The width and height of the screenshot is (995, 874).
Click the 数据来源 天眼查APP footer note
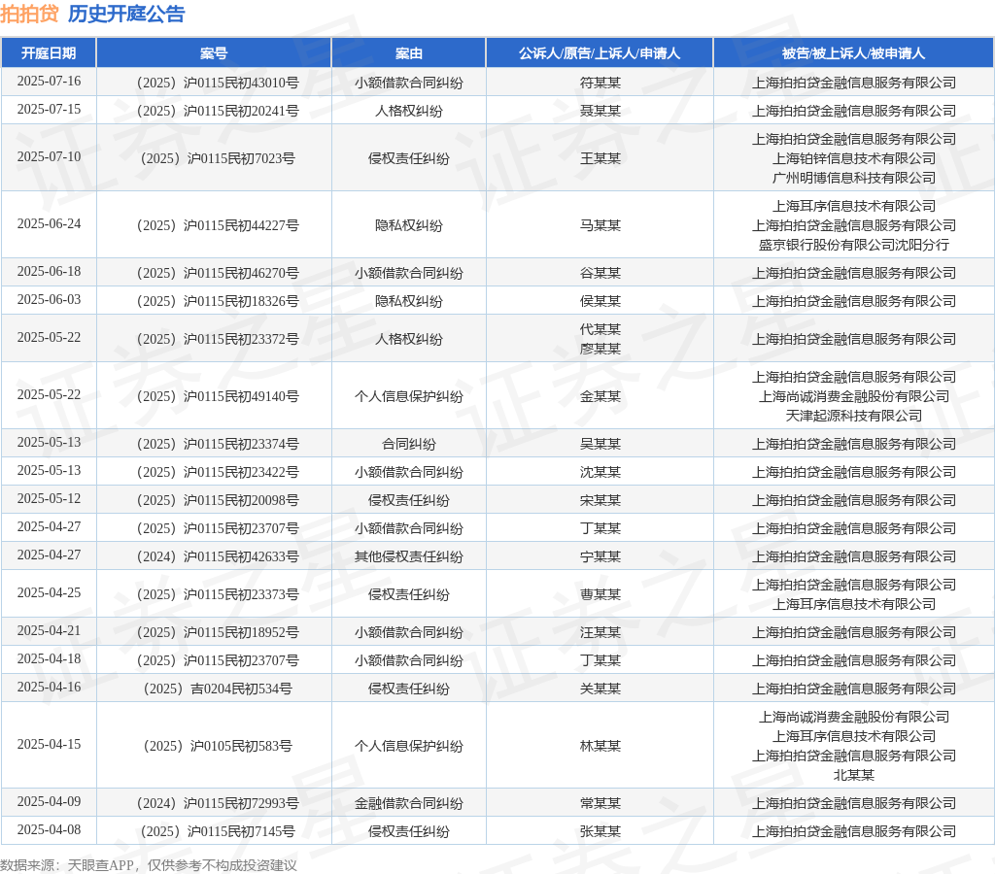point(149,865)
